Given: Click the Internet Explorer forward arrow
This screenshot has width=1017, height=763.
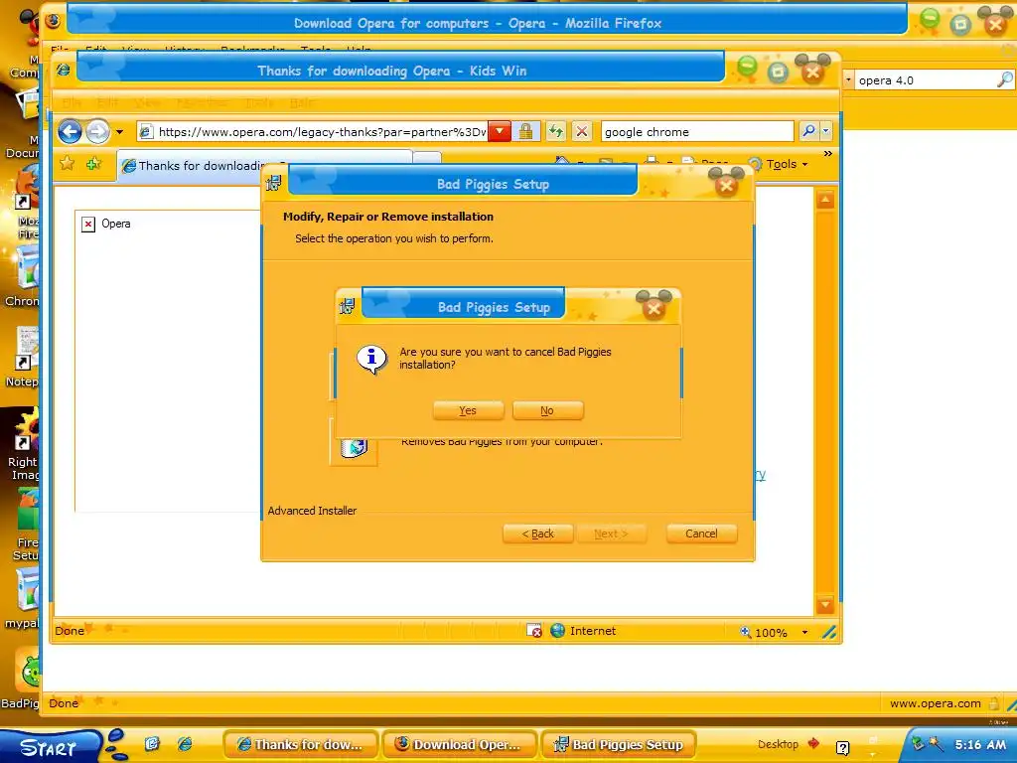Looking at the screenshot, I should click(98, 132).
